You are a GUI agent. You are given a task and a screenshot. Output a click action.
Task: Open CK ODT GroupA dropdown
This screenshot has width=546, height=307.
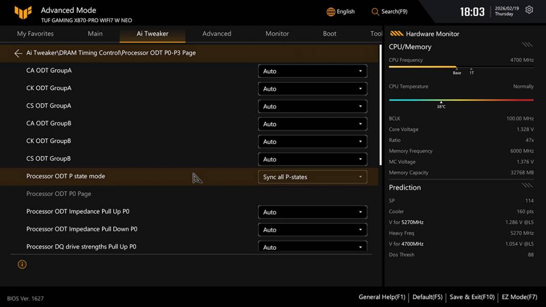coord(312,89)
